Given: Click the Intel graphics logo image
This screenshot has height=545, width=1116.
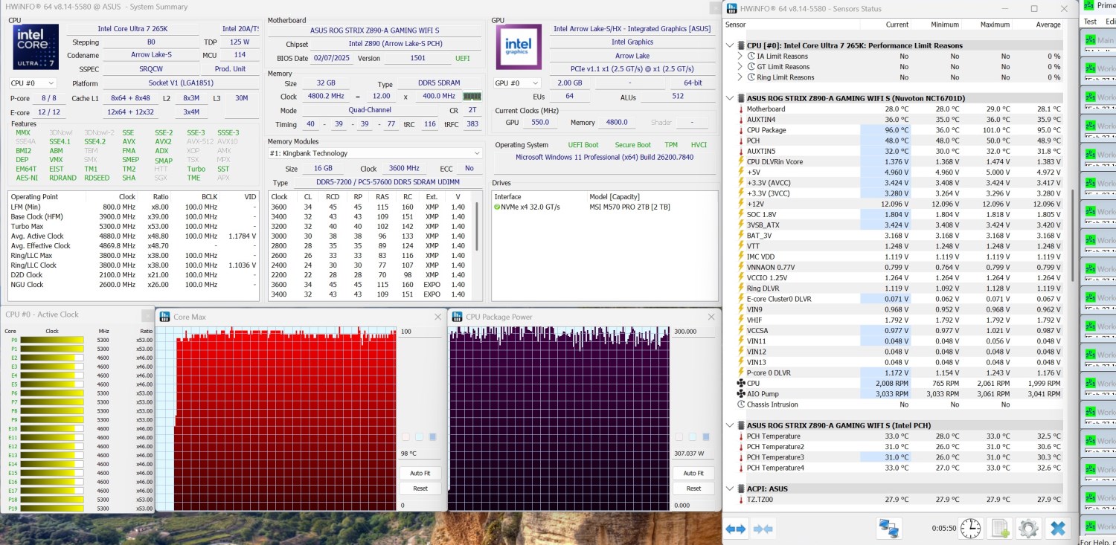Looking at the screenshot, I should (x=519, y=47).
